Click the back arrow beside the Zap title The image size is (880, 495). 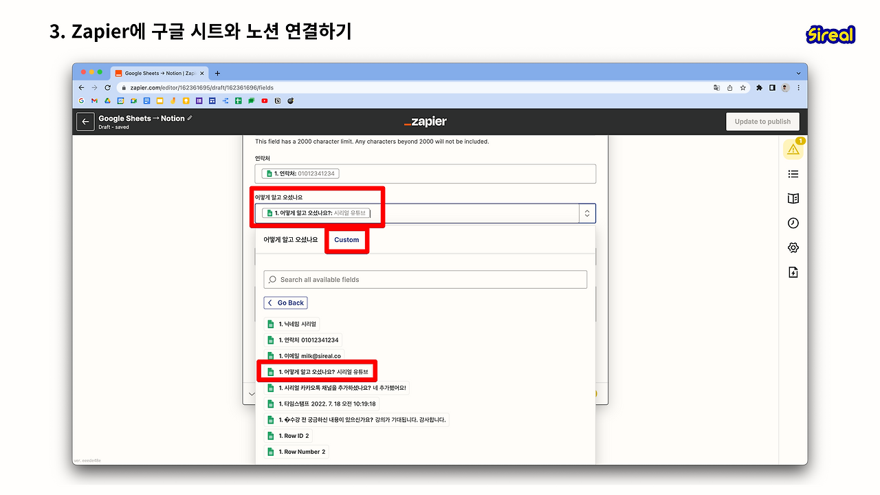pos(85,122)
